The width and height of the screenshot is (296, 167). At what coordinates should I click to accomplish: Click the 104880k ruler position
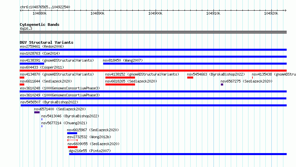point(40,13)
